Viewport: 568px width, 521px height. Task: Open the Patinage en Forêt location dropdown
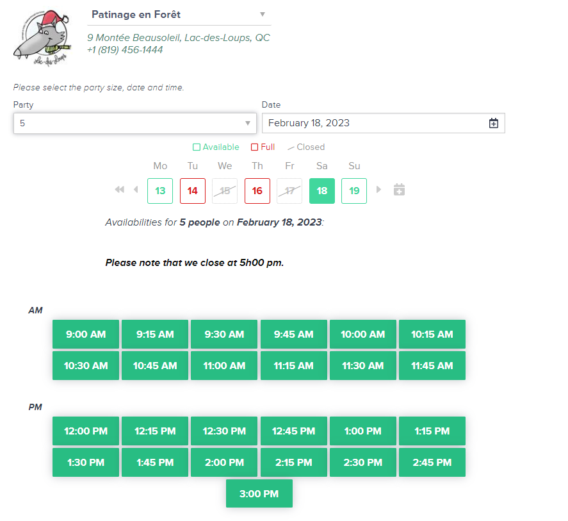coord(179,15)
